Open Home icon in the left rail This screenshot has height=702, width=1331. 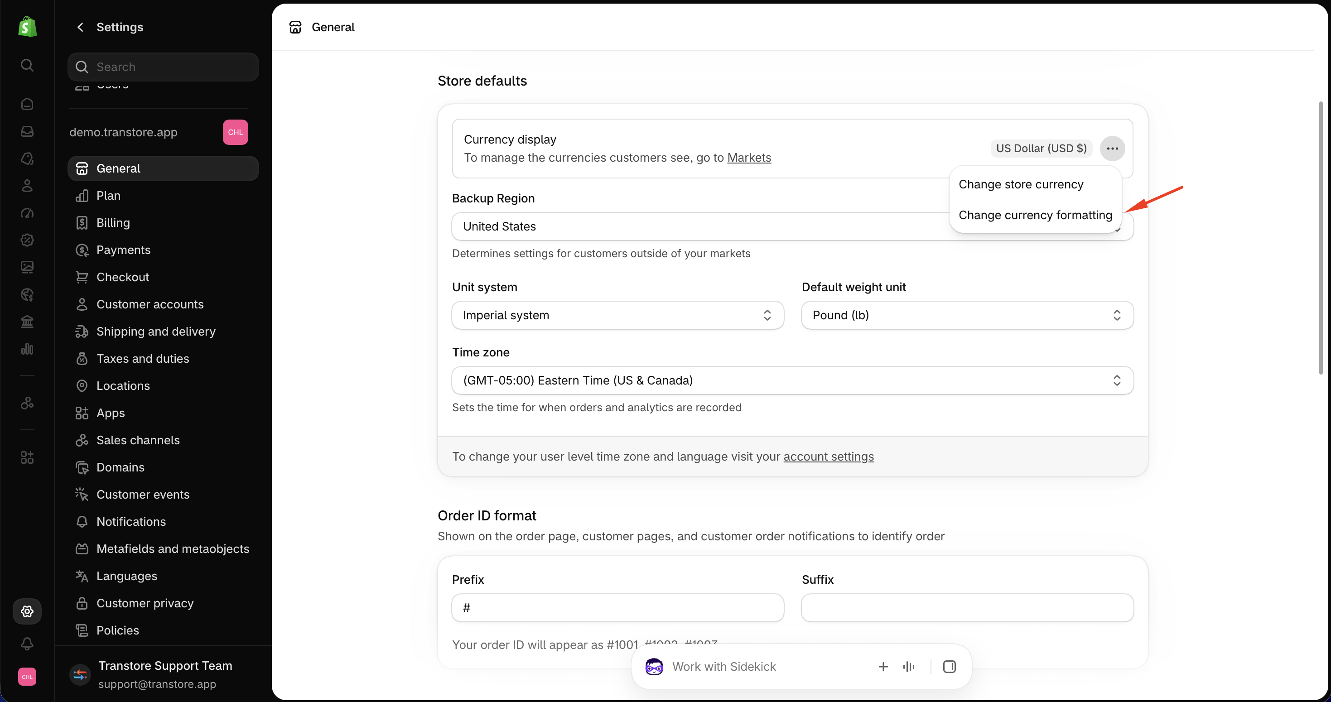[27, 104]
